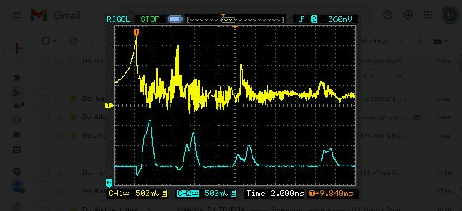This screenshot has width=462, height=211.
Task: Open the account avatar labeled H
Action: coord(450,15)
